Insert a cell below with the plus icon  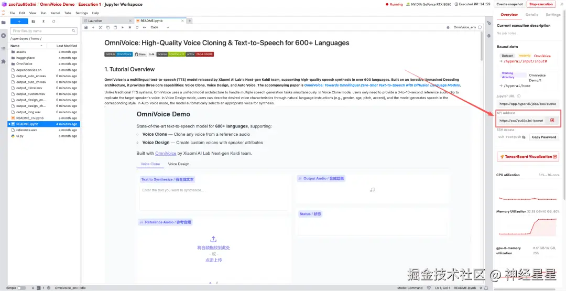pyautogui.click(x=93, y=27)
